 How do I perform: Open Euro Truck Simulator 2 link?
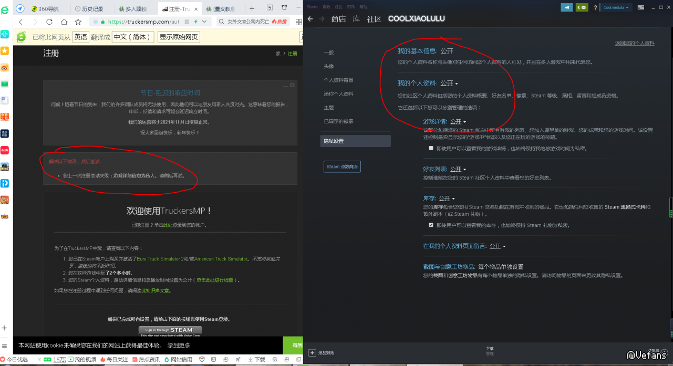pyautogui.click(x=160, y=259)
